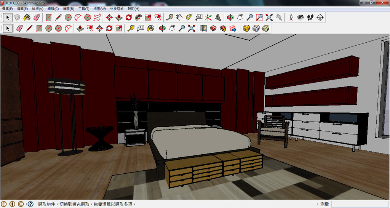The image size is (390, 208).
Task: Select the floor lamp in the model
Action: click(x=67, y=117)
